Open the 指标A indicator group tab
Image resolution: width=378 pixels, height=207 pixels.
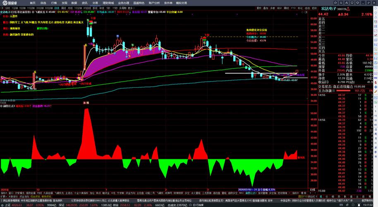click(x=4, y=193)
